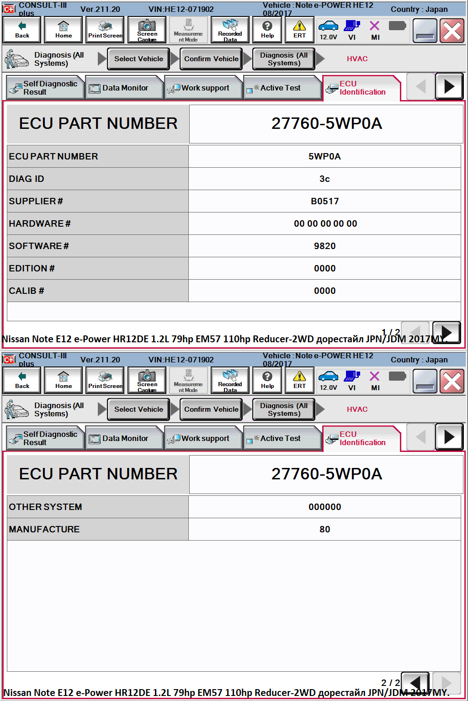Select the SOFTWARE # value 9820
The image size is (468, 701).
[324, 246]
